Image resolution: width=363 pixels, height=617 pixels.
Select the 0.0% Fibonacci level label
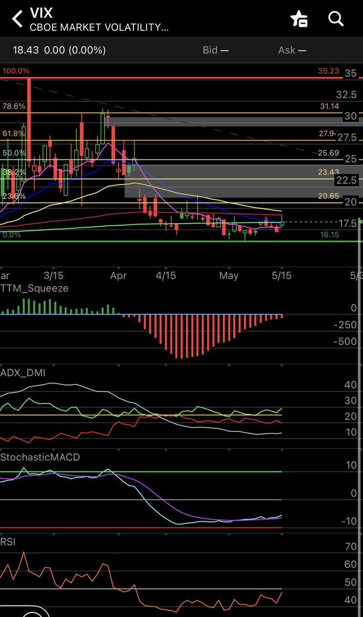(x=11, y=234)
